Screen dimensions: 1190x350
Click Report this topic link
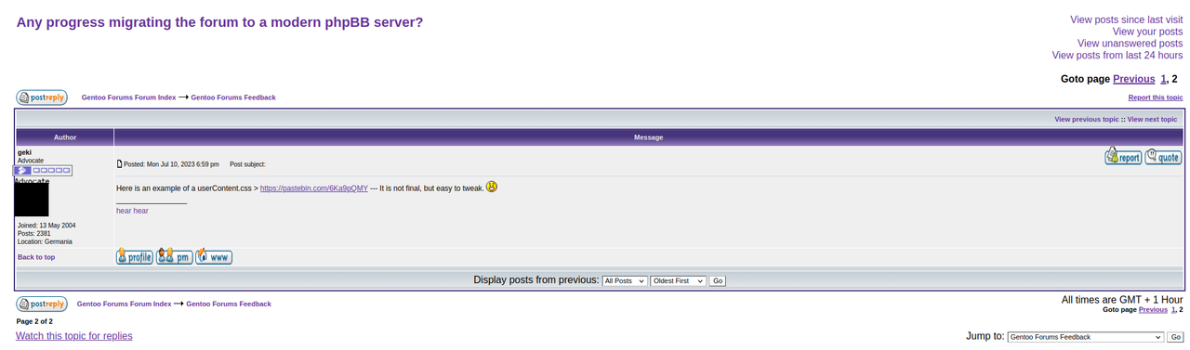tap(1156, 97)
